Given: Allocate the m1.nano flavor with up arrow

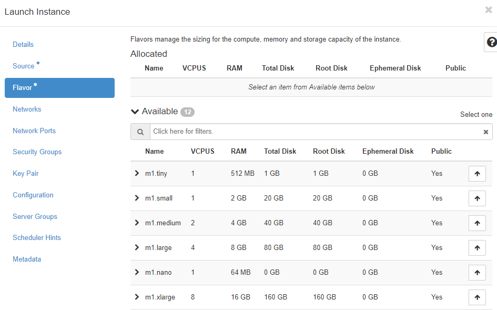Looking at the screenshot, I should [477, 273].
